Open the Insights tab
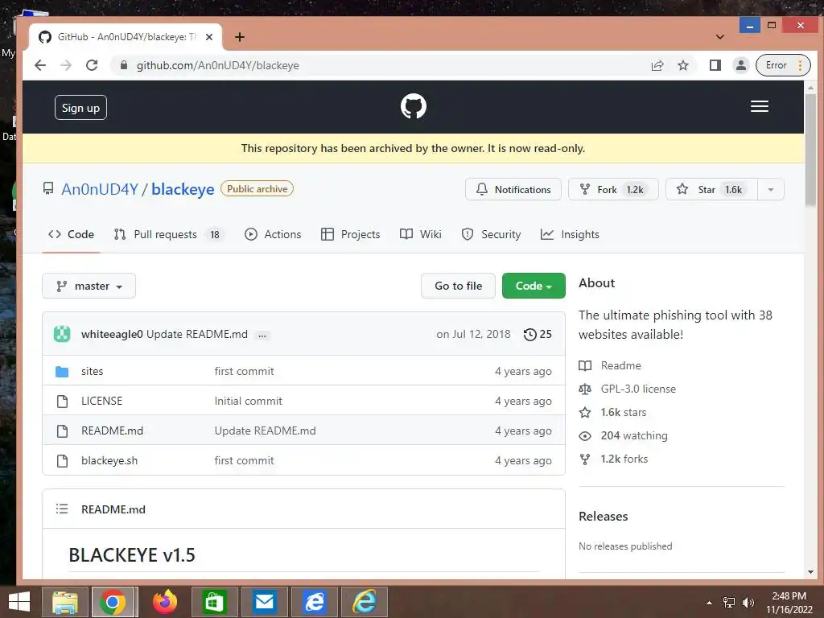 click(570, 234)
